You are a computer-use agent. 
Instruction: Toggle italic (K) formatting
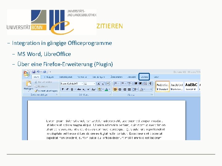[67, 89]
